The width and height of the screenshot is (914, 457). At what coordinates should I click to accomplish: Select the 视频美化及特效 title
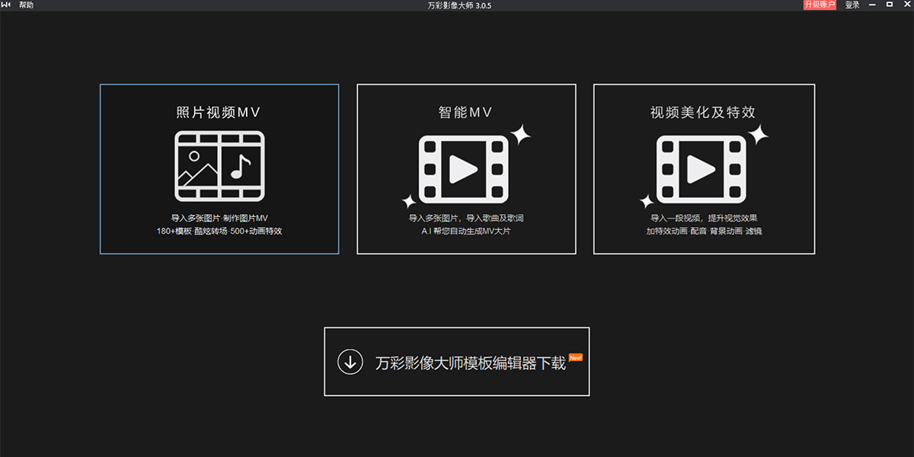coord(703,113)
